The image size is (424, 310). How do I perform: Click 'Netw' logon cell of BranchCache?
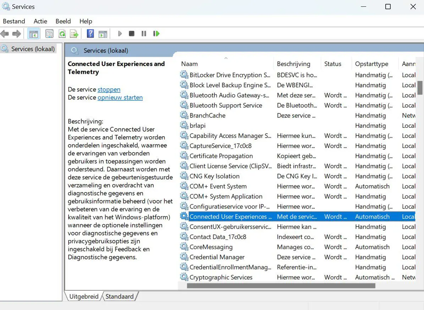[x=409, y=115]
